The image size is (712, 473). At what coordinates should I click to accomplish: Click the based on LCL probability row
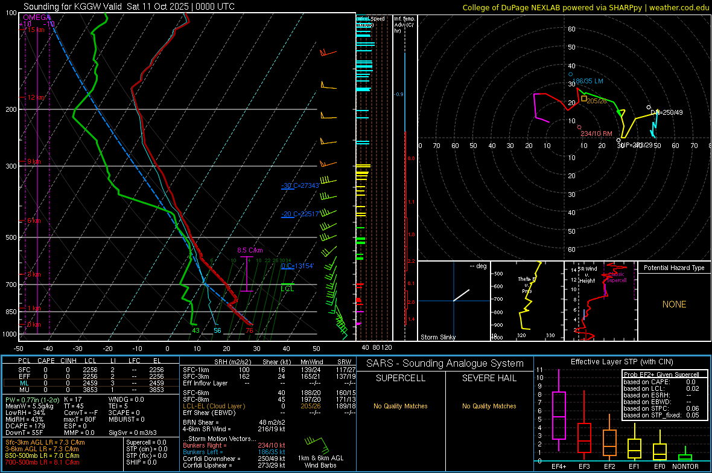coord(661,388)
